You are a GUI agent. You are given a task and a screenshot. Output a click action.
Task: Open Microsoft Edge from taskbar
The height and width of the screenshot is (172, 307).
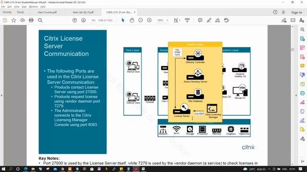(x=25, y=169)
